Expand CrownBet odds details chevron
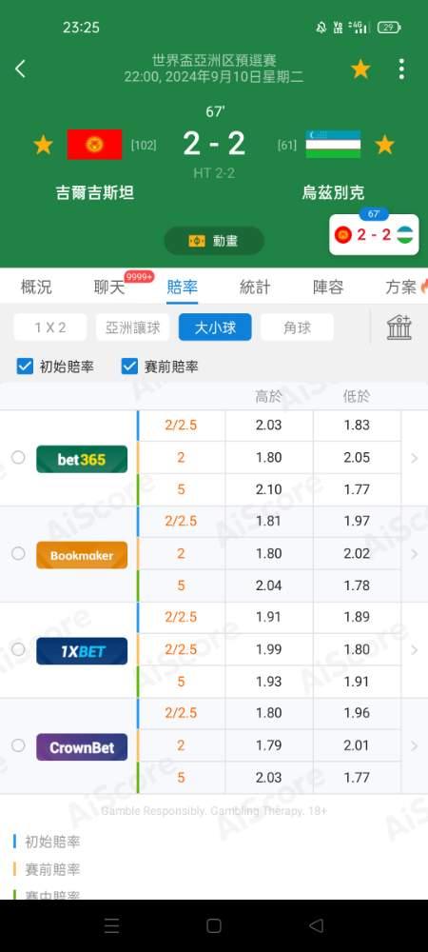The height and width of the screenshot is (952, 428). pos(415,745)
